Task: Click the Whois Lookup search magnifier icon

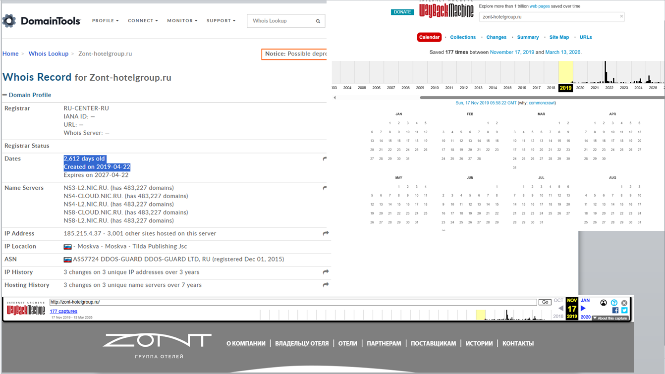Action: pyautogui.click(x=318, y=21)
